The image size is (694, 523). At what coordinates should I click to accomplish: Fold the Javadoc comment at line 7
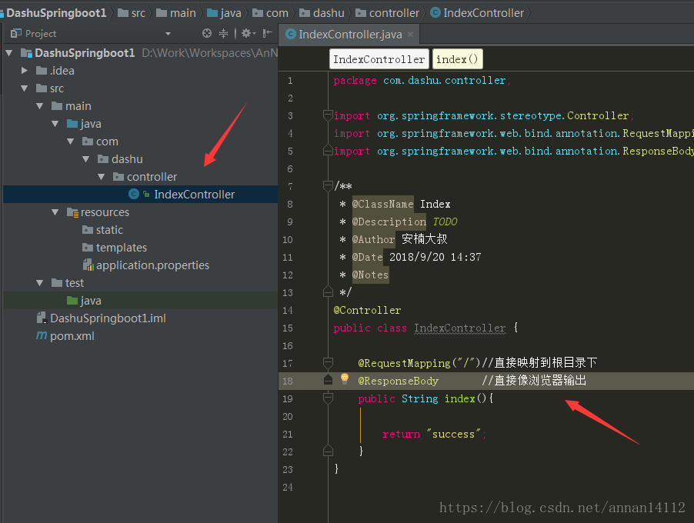click(328, 186)
